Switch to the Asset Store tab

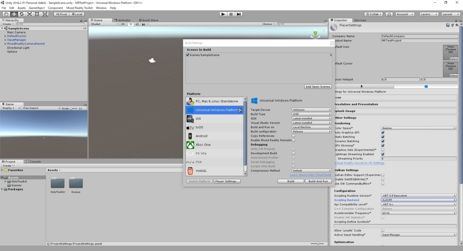(148, 20)
